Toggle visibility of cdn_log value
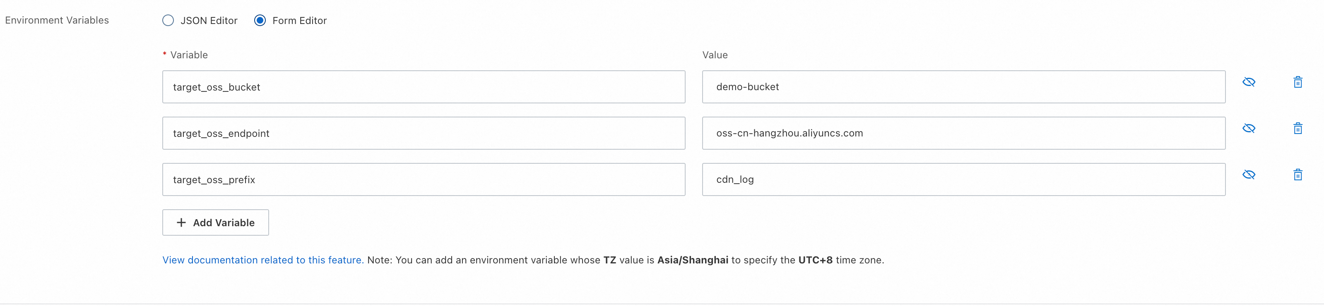 pyautogui.click(x=1249, y=175)
